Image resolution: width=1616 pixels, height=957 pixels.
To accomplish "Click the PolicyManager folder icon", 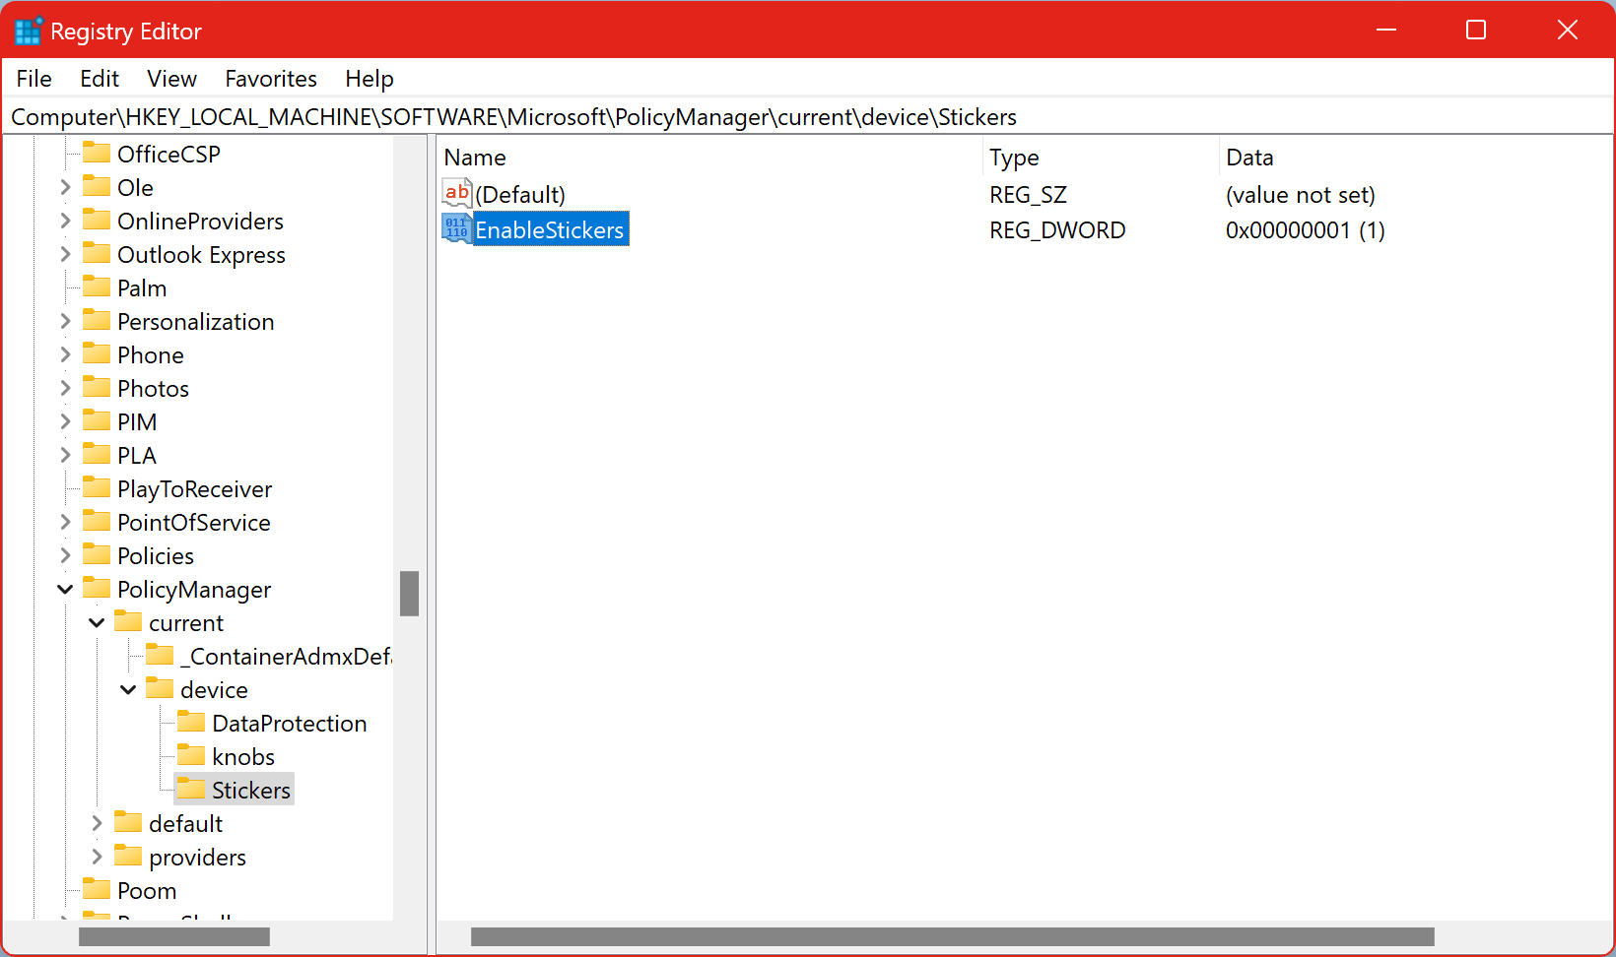I will click(97, 588).
